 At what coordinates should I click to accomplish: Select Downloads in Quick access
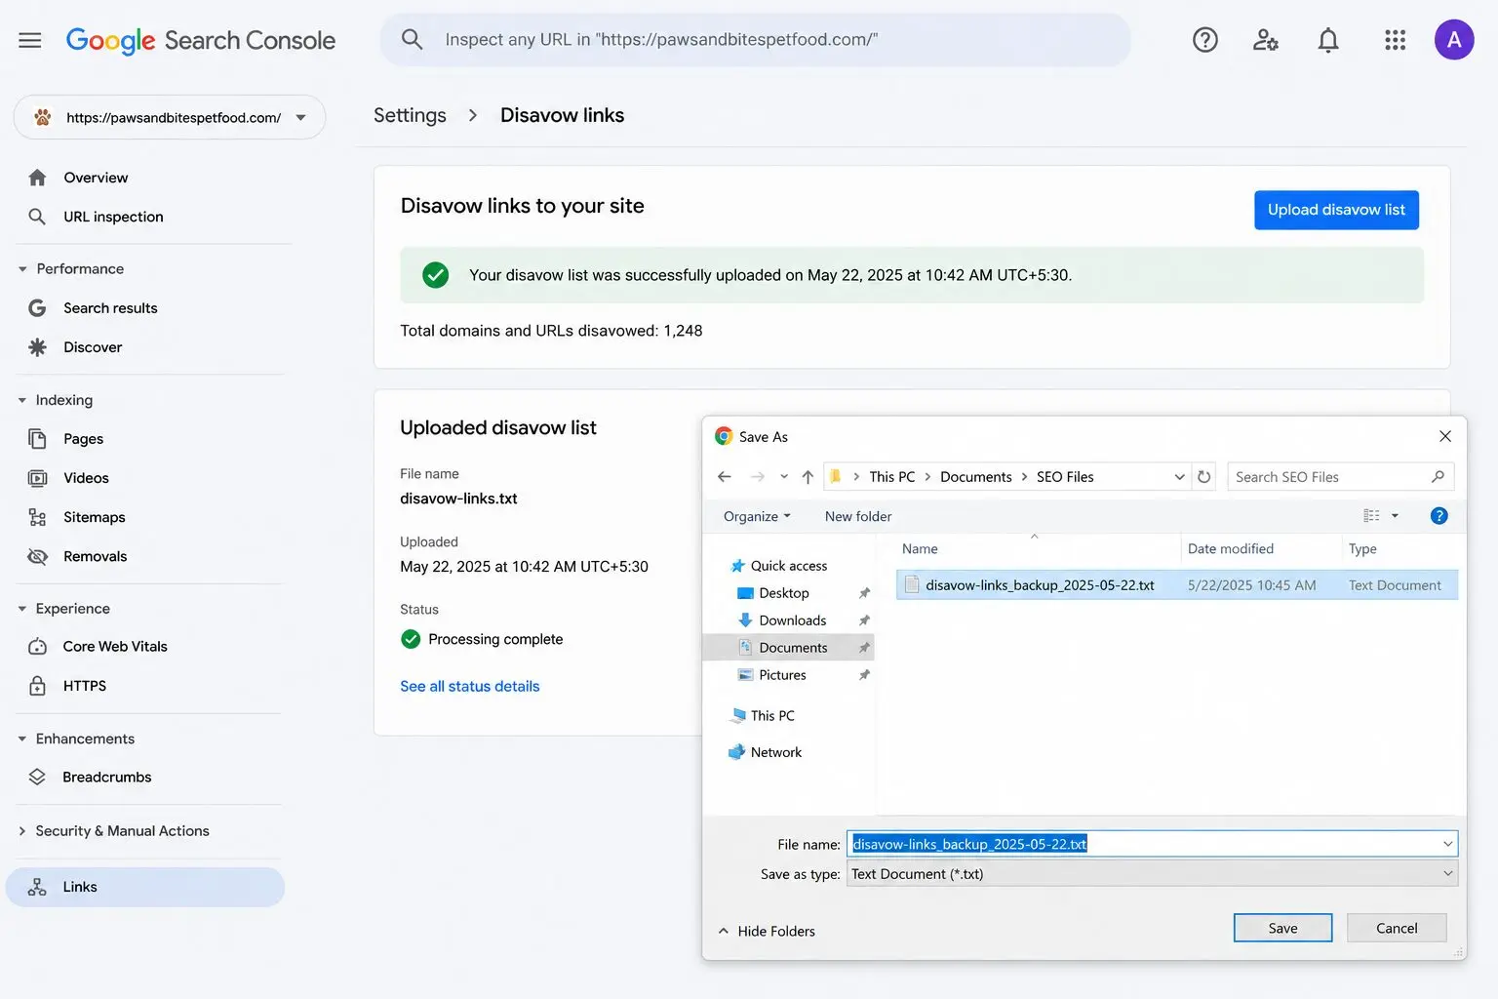[792, 620]
